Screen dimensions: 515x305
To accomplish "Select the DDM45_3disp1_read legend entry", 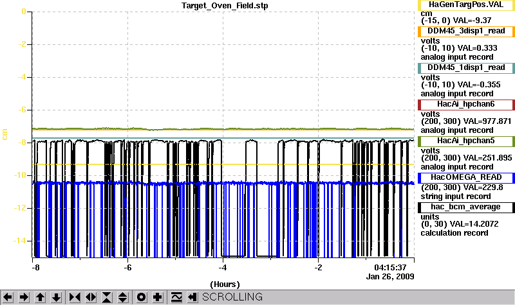I will pos(466,31).
